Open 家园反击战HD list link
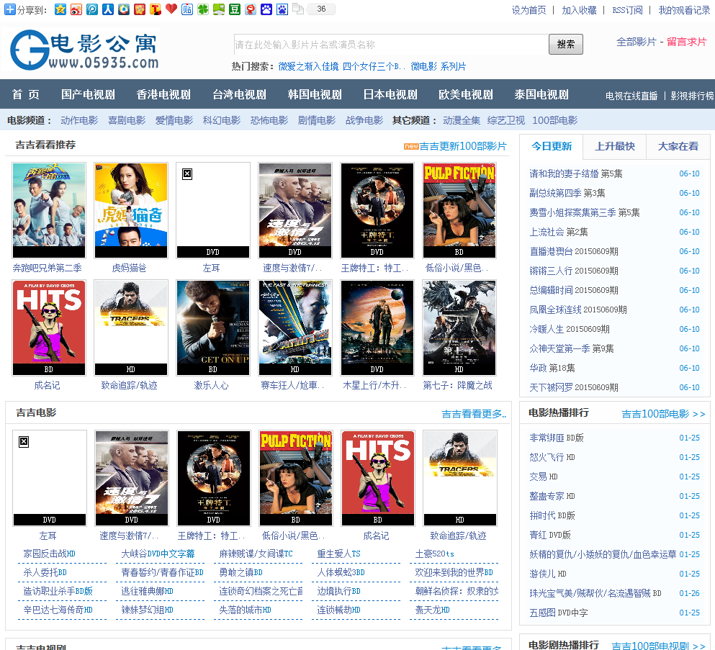 tap(49, 554)
